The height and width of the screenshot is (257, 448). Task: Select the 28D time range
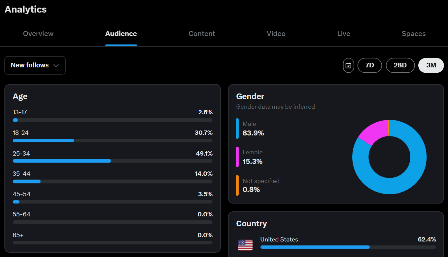tap(400, 65)
